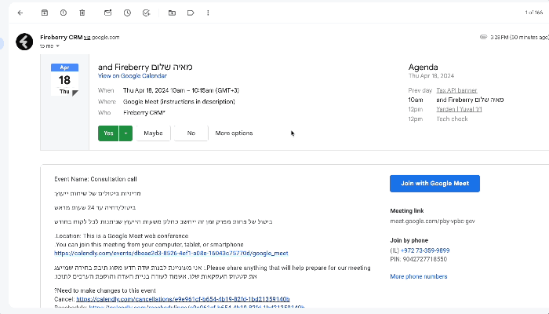549x314 pixels.
Task: Snooze this email clock icon
Action: coord(127,13)
